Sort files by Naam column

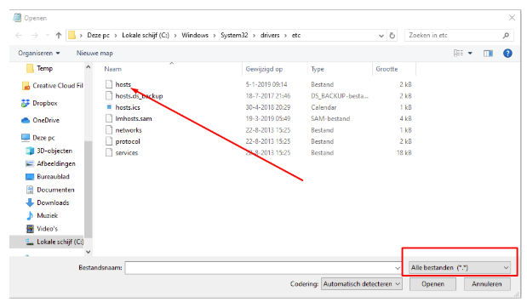[x=113, y=69]
